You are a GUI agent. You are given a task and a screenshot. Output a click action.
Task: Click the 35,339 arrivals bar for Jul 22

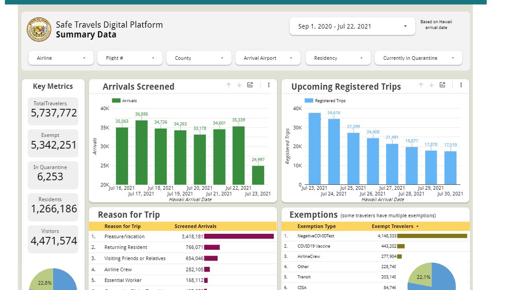pyautogui.click(x=239, y=156)
